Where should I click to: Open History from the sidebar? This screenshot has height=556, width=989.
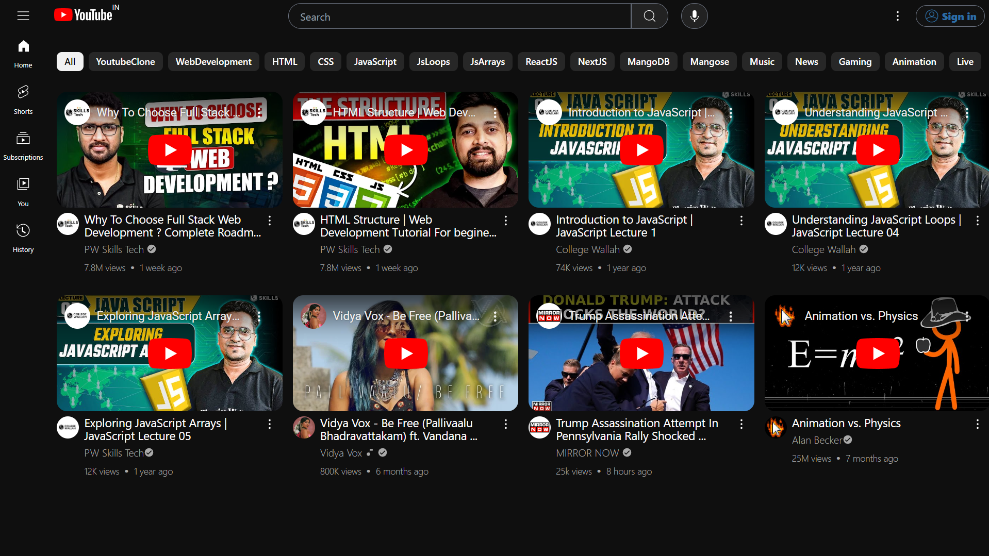click(23, 239)
